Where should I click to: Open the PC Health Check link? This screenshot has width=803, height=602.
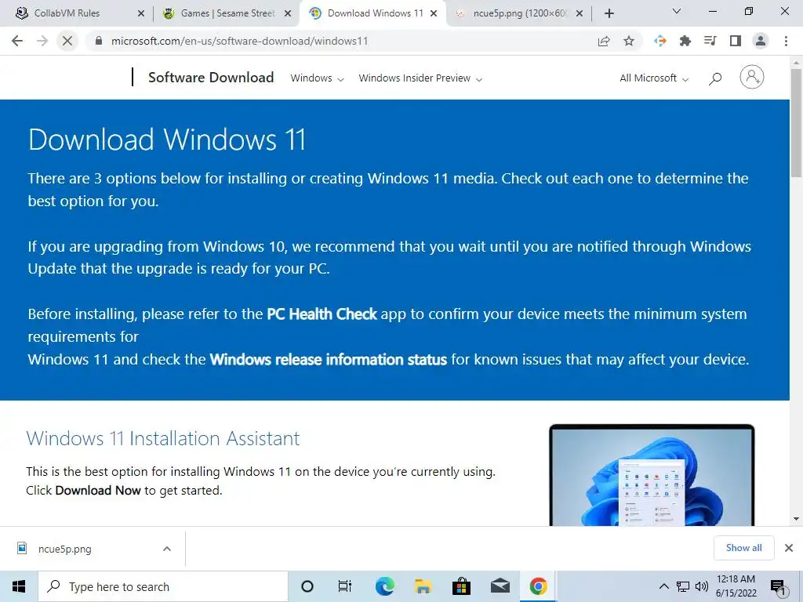[322, 314]
